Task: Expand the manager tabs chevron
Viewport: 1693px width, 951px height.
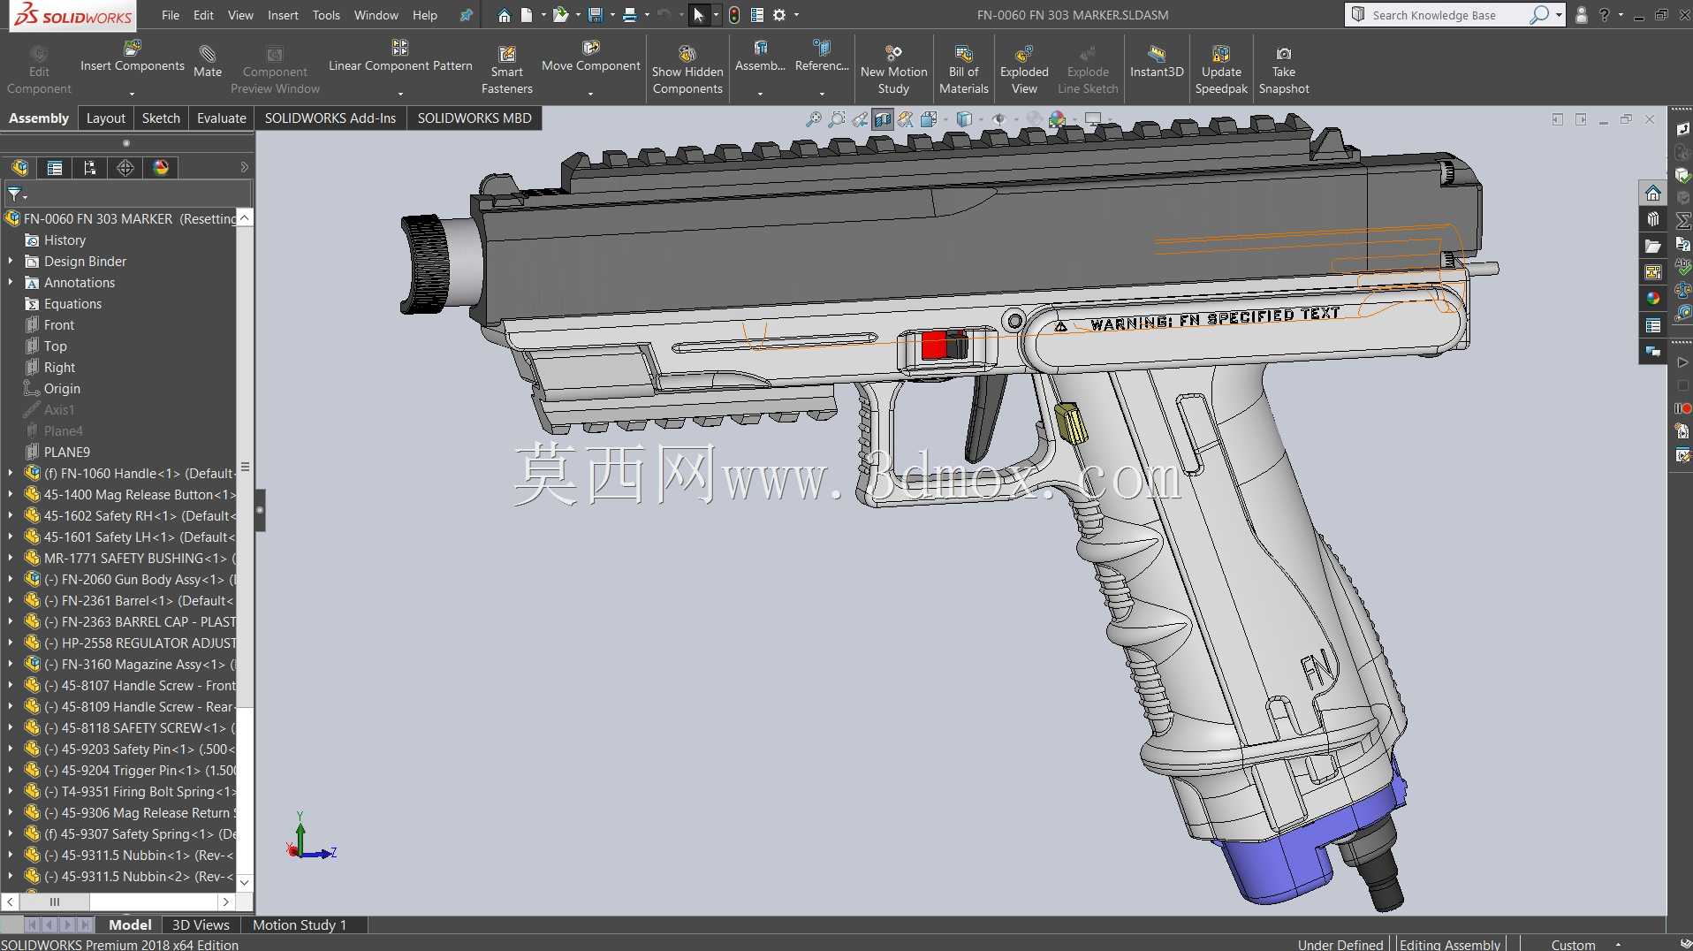Action: 245,167
